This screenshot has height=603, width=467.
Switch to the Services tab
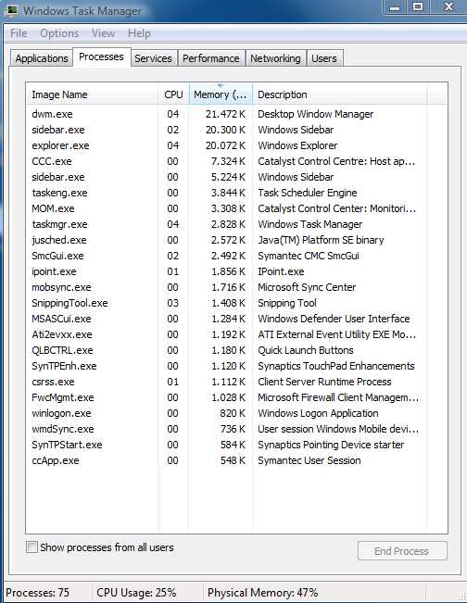tap(153, 58)
